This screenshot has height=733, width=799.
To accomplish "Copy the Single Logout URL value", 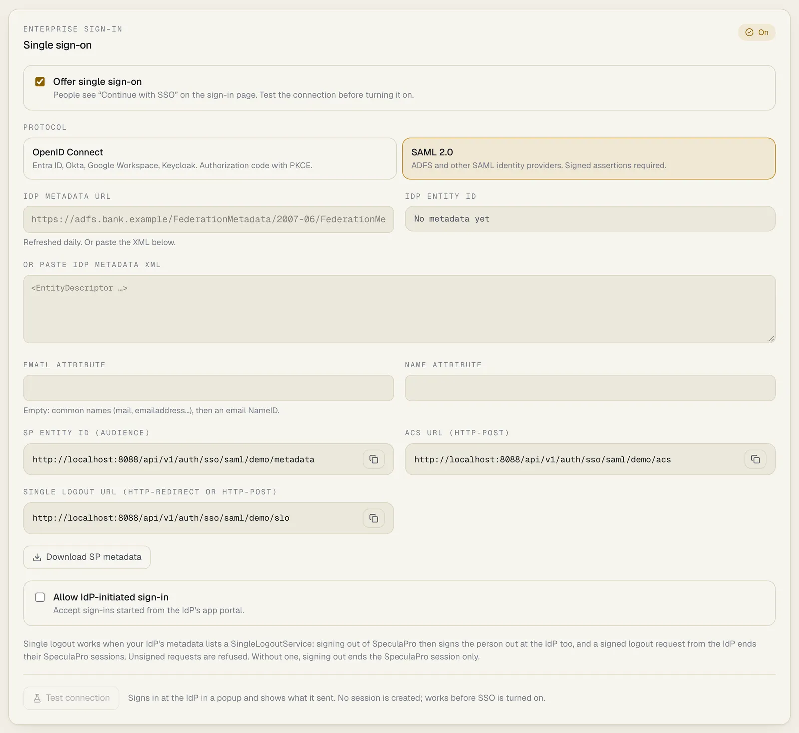I will pyautogui.click(x=374, y=518).
